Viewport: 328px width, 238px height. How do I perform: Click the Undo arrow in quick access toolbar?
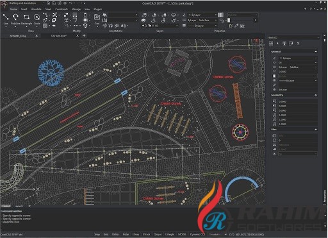[x=70, y=3]
